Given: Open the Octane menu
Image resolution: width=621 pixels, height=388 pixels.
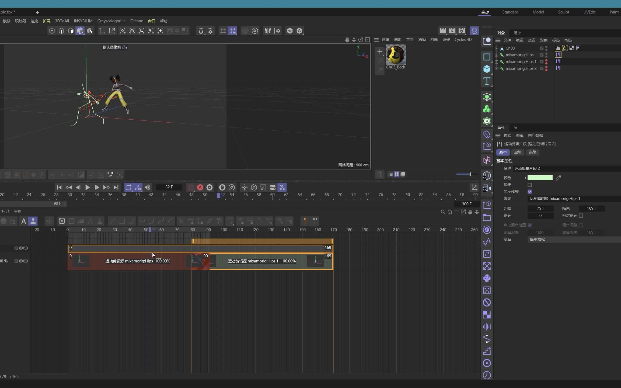Looking at the screenshot, I should pyautogui.click(x=137, y=21).
